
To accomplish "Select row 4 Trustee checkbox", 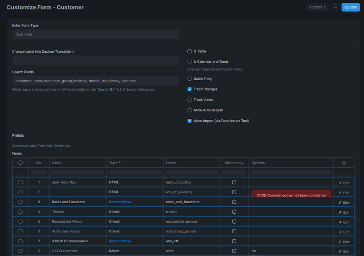I will (x=21, y=212).
